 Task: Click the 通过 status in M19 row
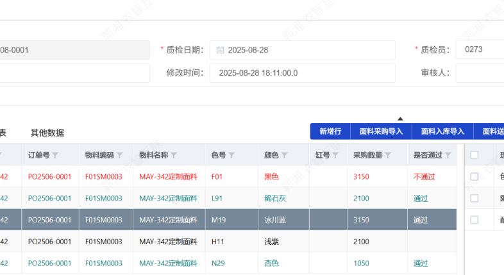coord(432,220)
